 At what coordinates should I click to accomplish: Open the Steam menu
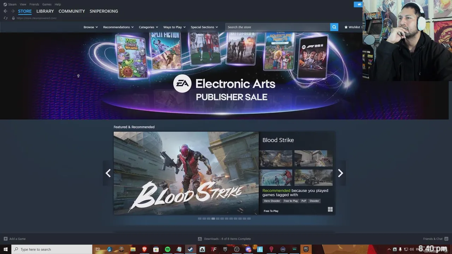[x=12, y=4]
